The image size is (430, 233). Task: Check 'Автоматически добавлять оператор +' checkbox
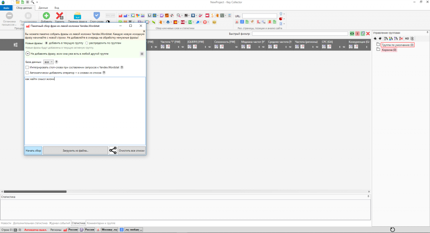click(27, 72)
